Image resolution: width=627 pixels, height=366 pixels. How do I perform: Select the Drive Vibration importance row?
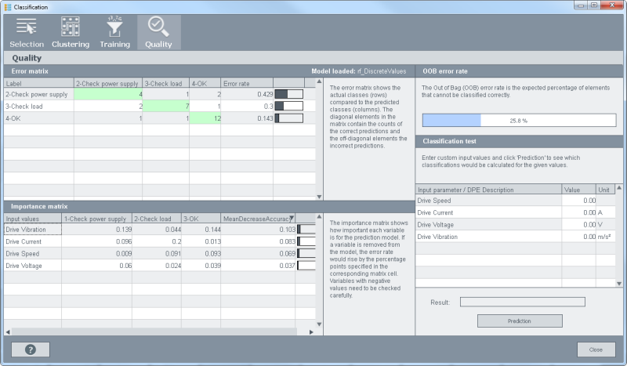31,230
